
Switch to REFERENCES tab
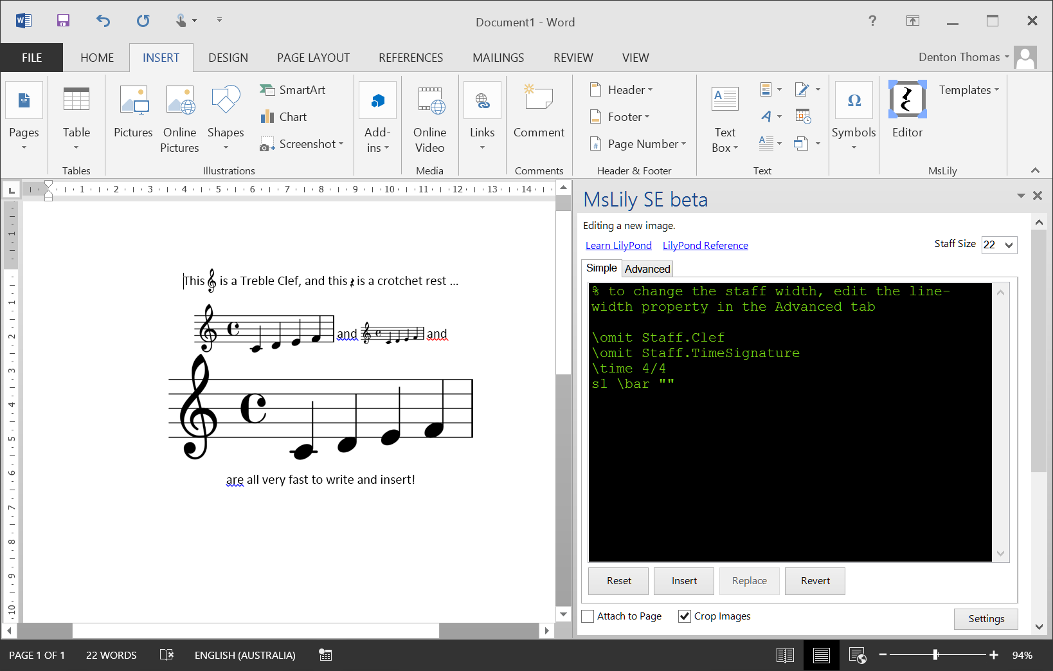(x=411, y=57)
